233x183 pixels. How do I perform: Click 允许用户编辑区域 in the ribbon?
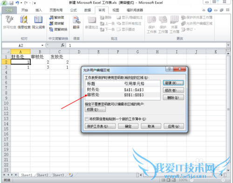(x=197, y=23)
